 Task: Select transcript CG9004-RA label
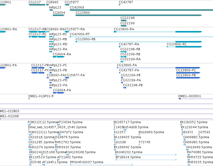pyautogui.click(x=62, y=54)
